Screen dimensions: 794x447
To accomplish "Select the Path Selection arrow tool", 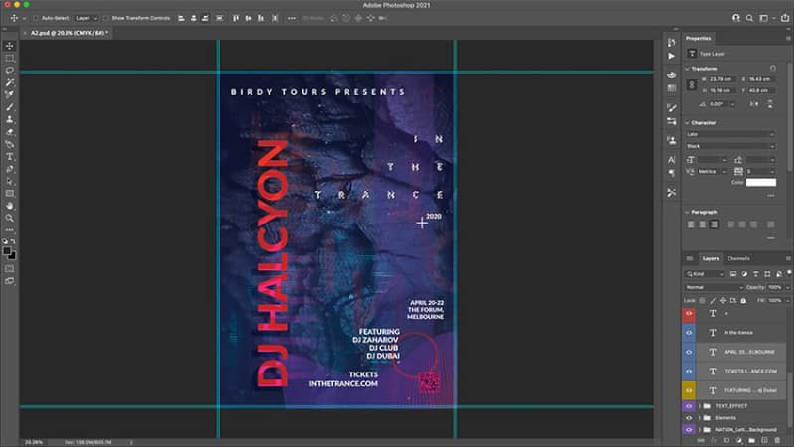I will (x=10, y=181).
